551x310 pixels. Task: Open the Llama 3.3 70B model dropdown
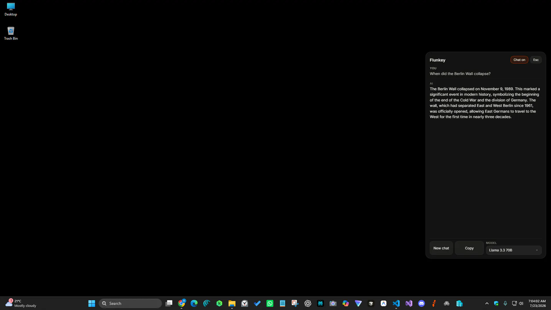coord(514,250)
